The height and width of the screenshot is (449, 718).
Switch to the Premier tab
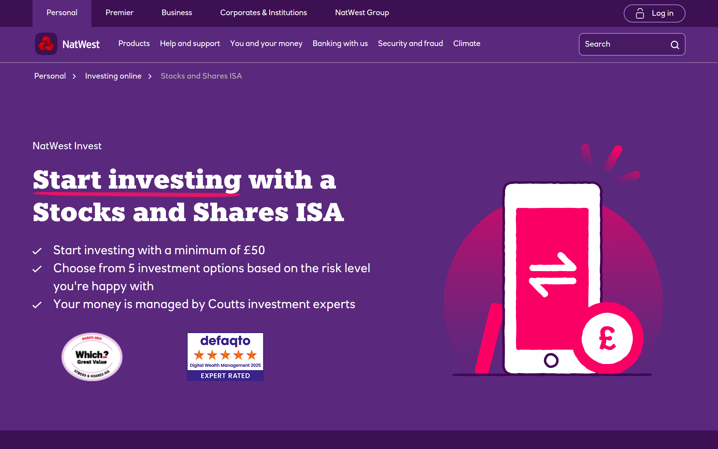119,13
